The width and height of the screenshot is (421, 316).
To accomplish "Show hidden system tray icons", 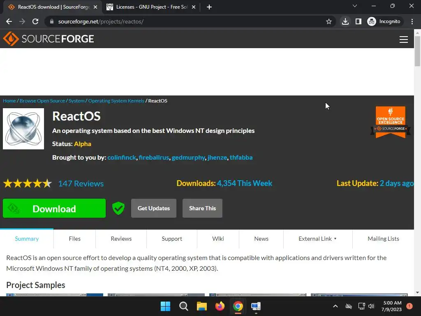I will (x=335, y=306).
